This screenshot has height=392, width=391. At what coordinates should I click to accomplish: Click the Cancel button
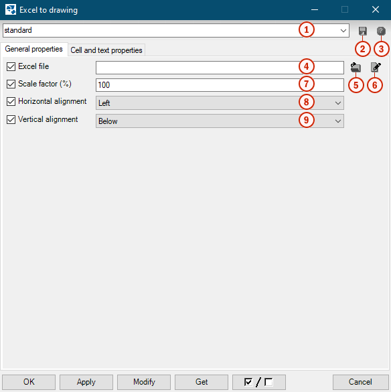pyautogui.click(x=360, y=382)
